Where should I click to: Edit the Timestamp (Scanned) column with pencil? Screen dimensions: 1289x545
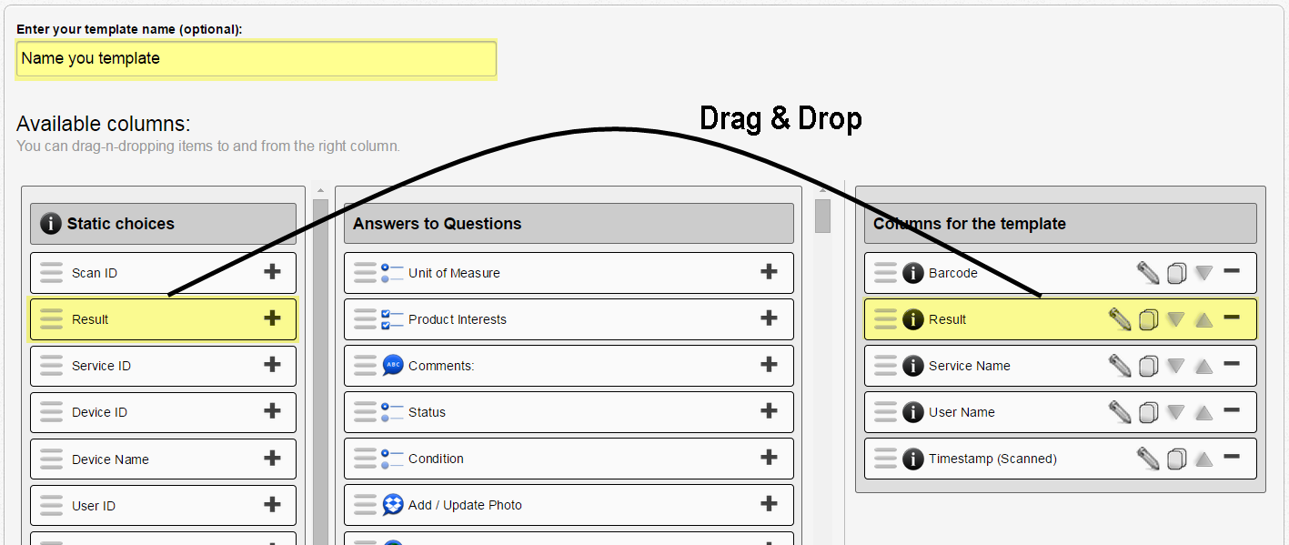(1148, 458)
